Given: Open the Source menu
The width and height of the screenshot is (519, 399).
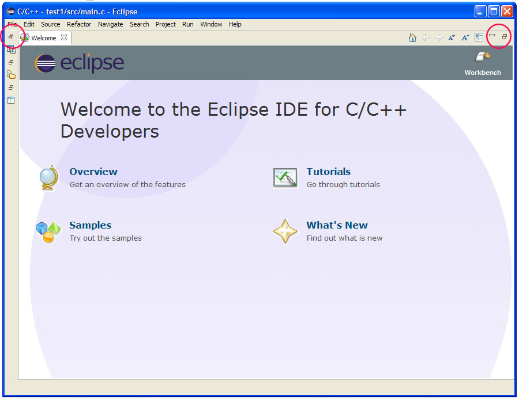Looking at the screenshot, I should pyautogui.click(x=51, y=24).
